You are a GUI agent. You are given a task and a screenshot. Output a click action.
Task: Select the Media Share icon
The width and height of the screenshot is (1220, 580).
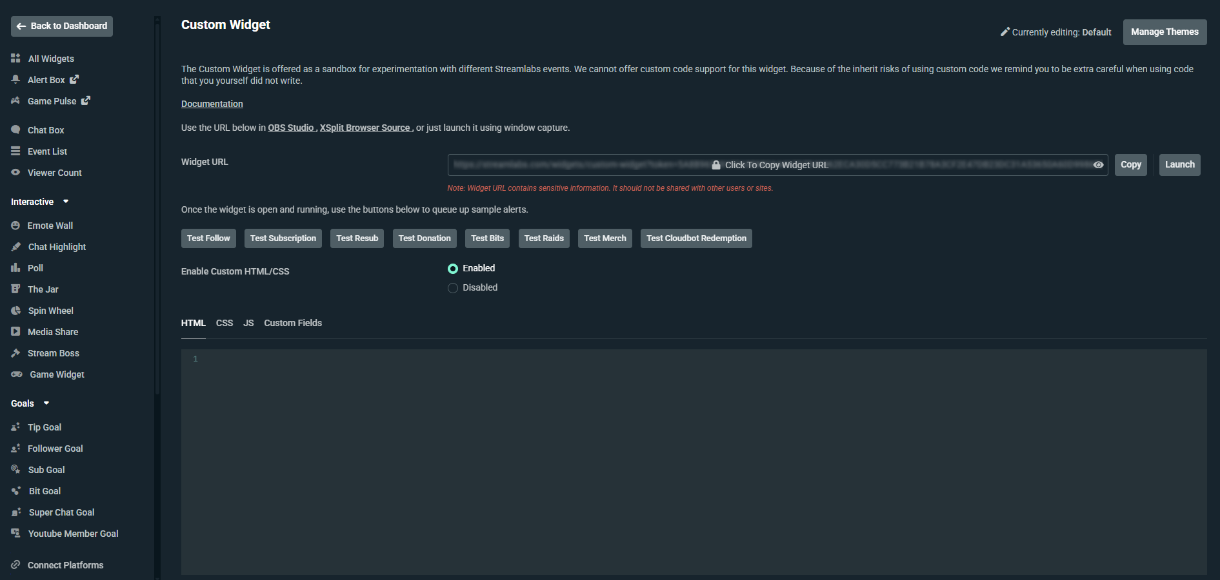click(x=16, y=331)
